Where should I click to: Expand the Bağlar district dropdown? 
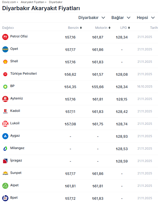pos(121,18)
